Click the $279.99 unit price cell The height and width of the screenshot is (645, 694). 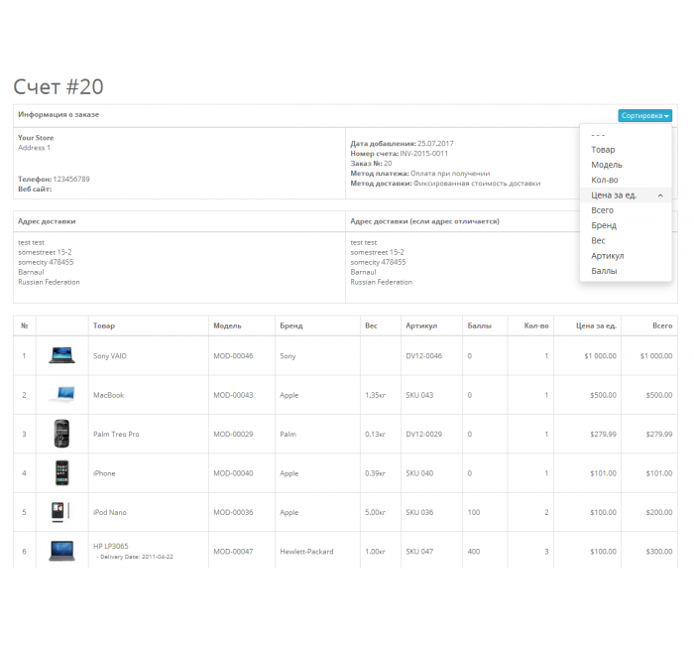(x=603, y=435)
